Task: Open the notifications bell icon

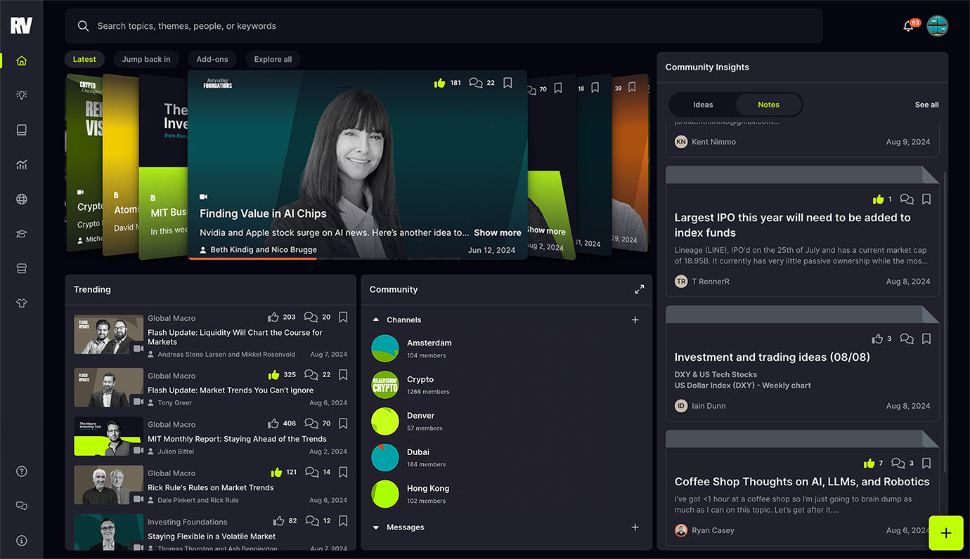Action: (908, 26)
